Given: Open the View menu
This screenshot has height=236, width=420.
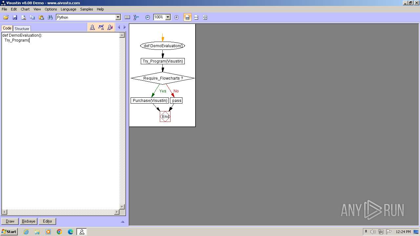Looking at the screenshot, I should pos(37,9).
